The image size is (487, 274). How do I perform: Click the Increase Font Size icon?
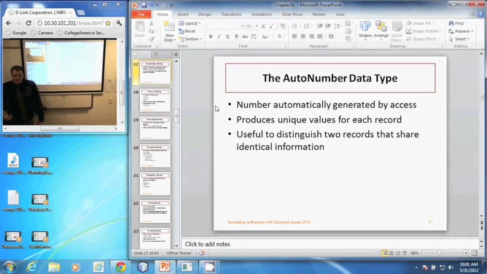point(264,26)
